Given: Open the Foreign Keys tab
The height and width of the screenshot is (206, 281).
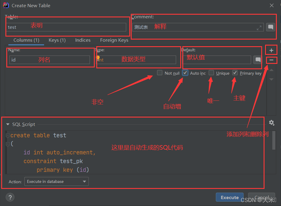Looking at the screenshot, I should (114, 40).
